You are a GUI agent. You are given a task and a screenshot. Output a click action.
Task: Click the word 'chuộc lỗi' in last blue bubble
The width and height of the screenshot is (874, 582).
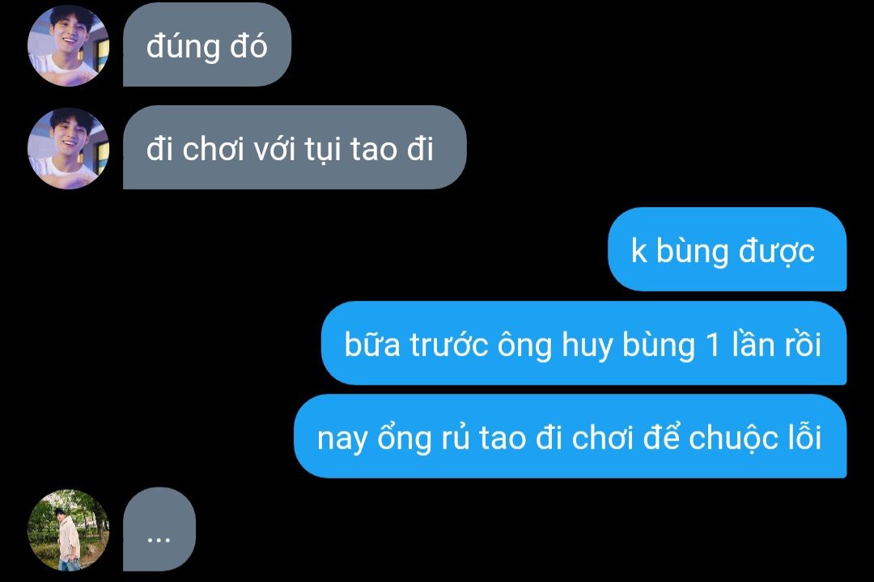tap(755, 437)
